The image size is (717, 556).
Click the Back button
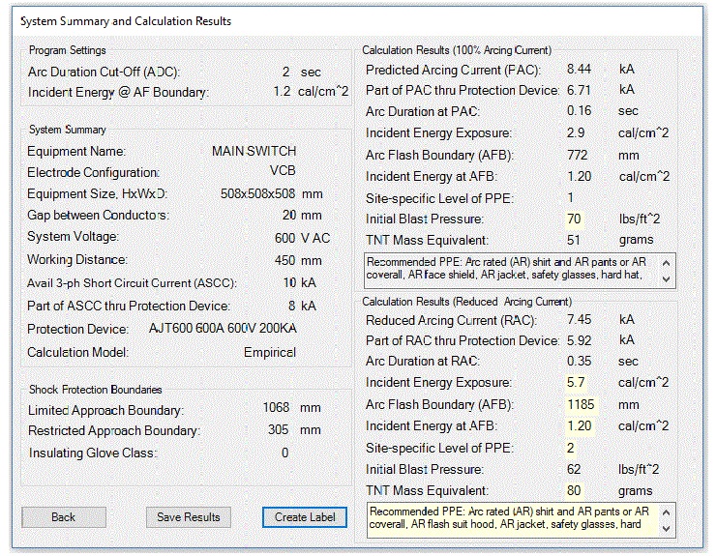coord(64,517)
